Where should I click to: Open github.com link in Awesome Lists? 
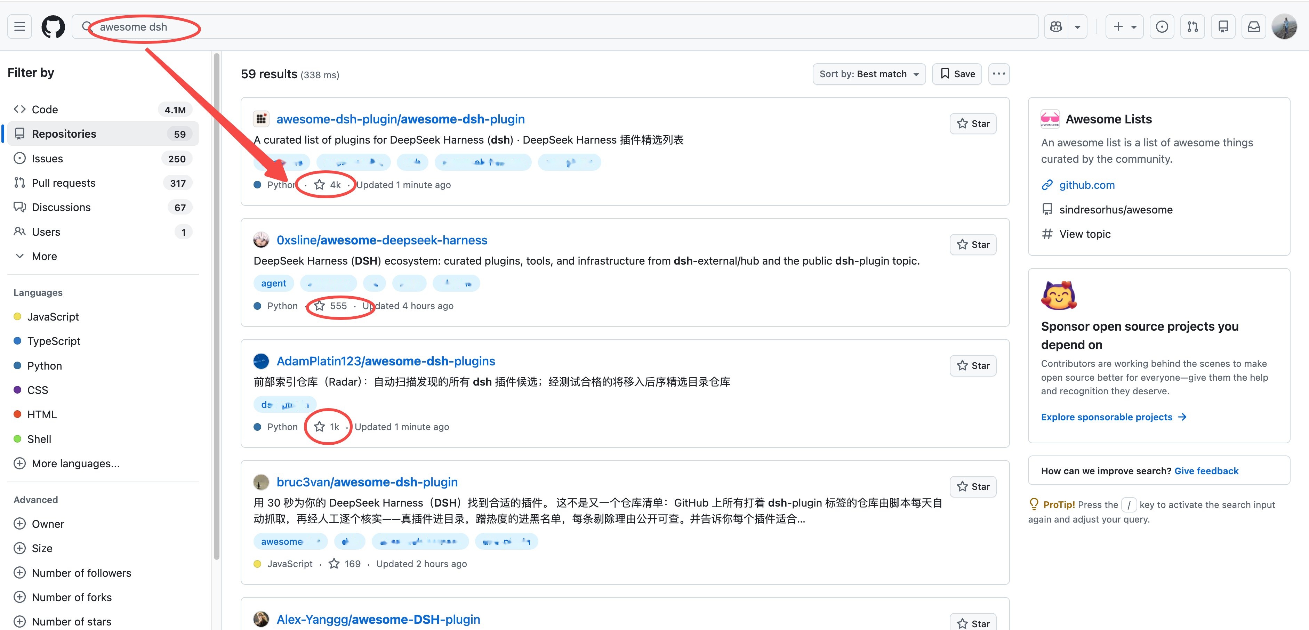[1087, 185]
